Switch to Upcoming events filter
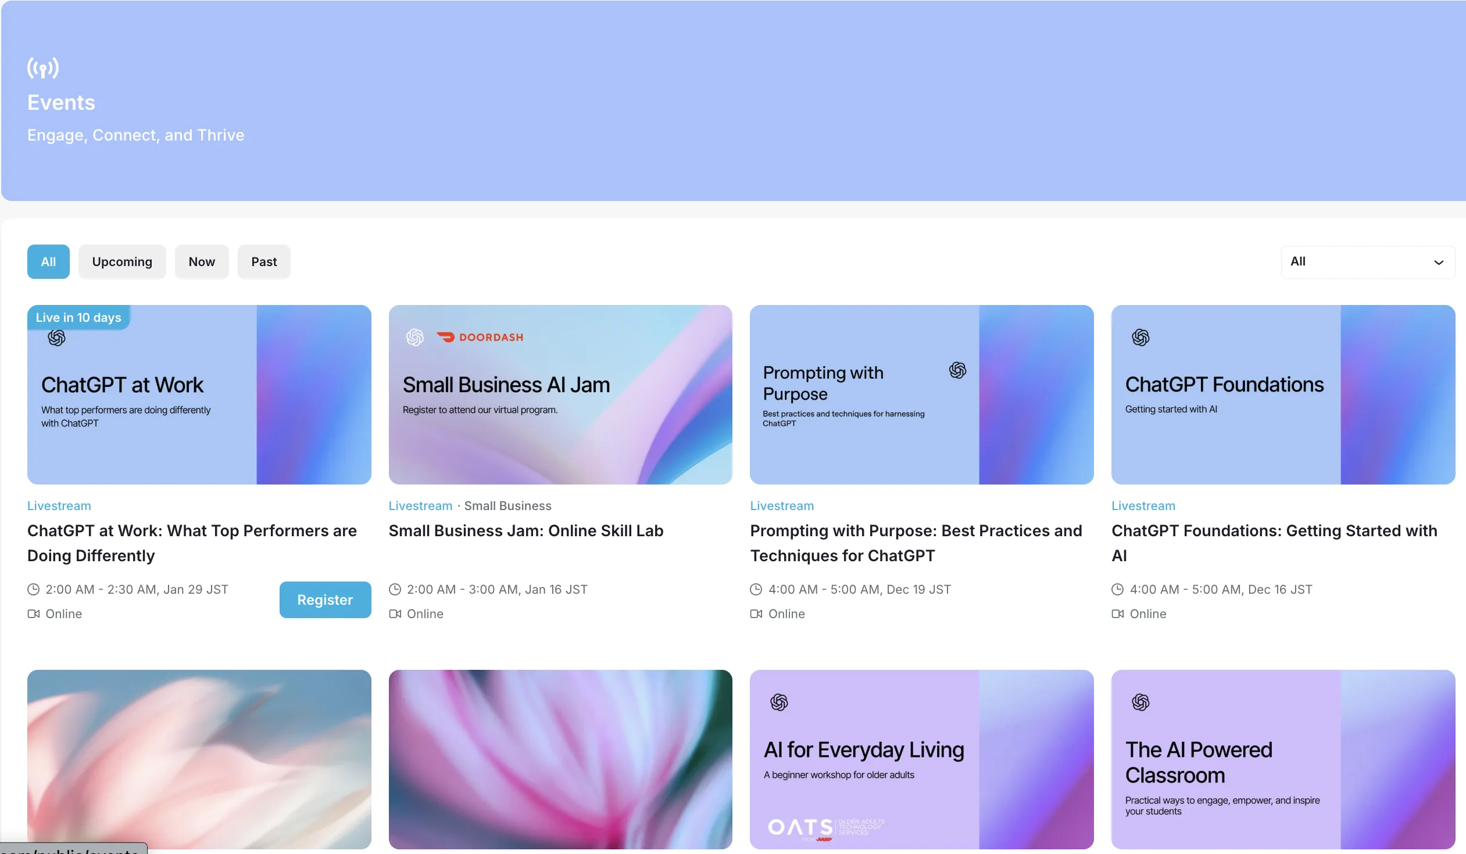This screenshot has height=854, width=1466. click(122, 261)
